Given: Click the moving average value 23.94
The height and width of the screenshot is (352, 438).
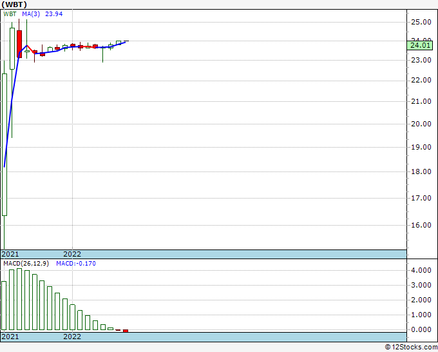Looking at the screenshot, I should (54, 14).
